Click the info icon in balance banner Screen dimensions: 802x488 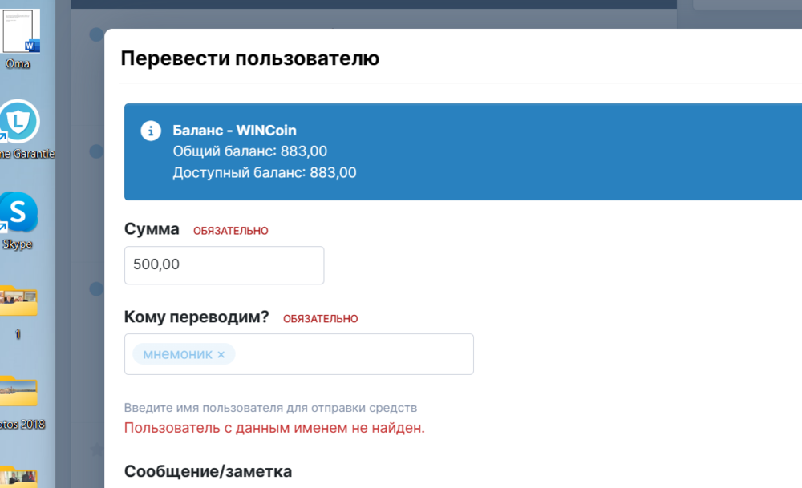[150, 131]
